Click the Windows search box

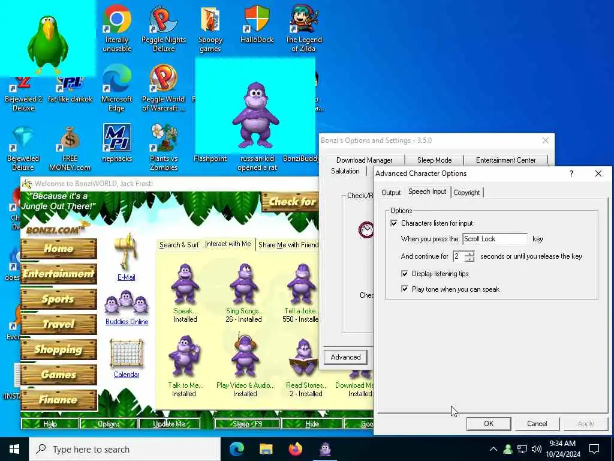(125, 449)
